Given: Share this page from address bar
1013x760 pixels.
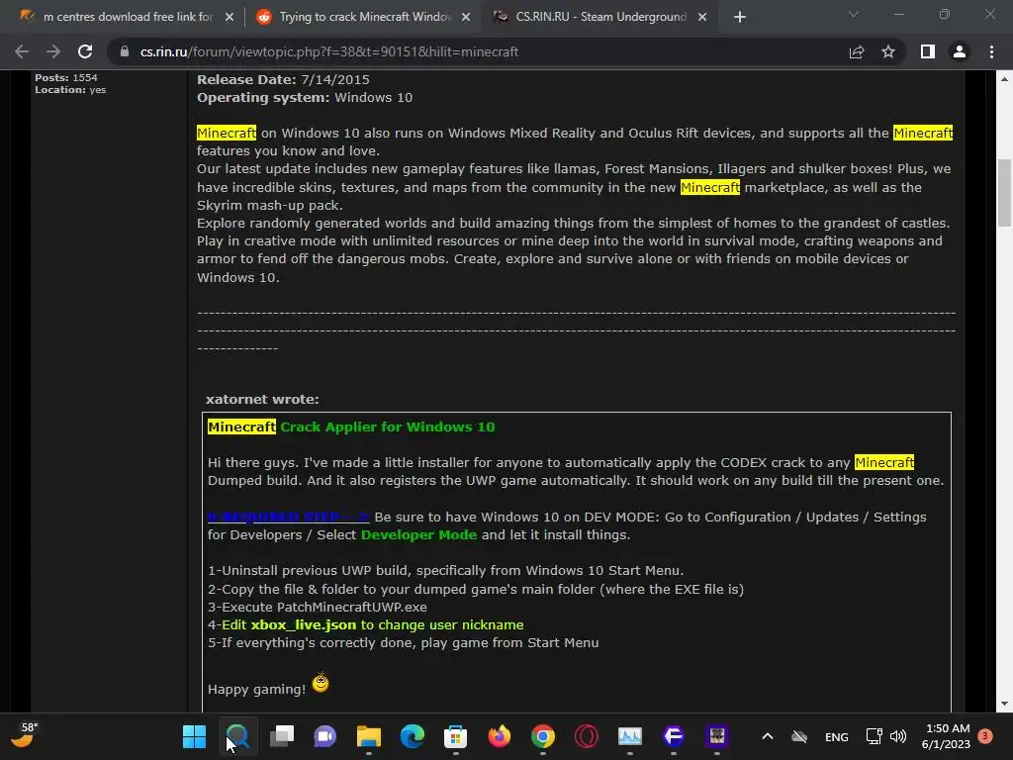Looking at the screenshot, I should pos(857,51).
